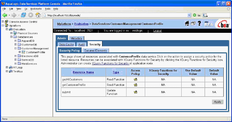Open access policy lock for getAllCustomers
232x122 pixels.
click(x=136, y=80)
